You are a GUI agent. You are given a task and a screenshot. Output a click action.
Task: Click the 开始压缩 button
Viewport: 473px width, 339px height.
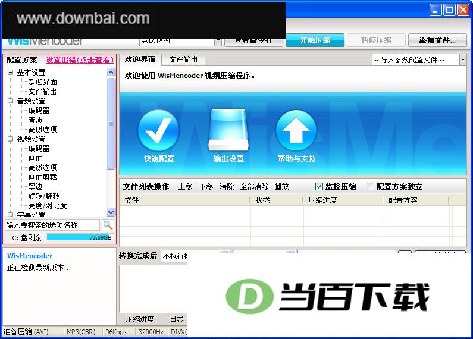pyautogui.click(x=315, y=40)
